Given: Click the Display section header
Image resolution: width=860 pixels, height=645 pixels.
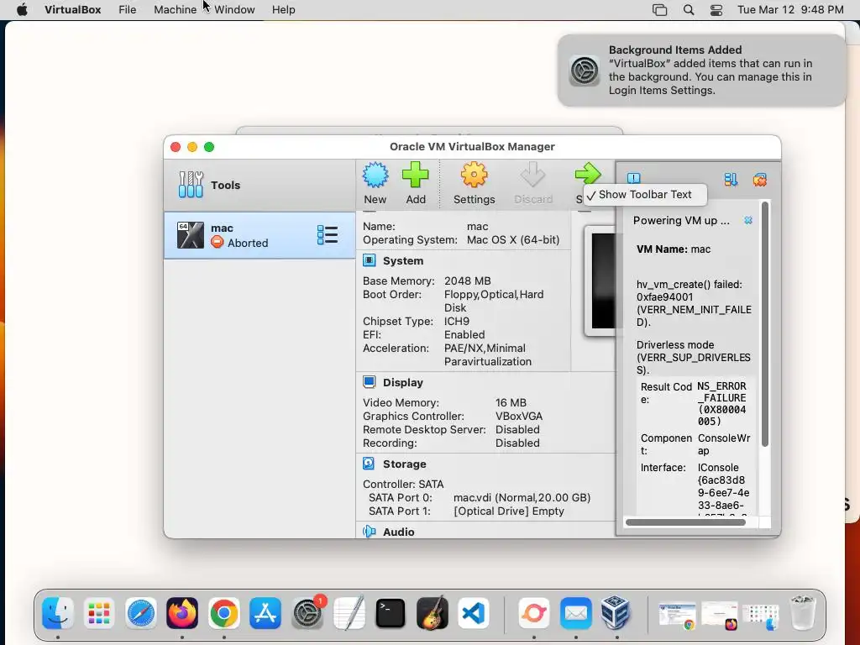Looking at the screenshot, I should point(402,382).
